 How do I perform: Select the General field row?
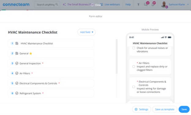(x=51, y=54)
